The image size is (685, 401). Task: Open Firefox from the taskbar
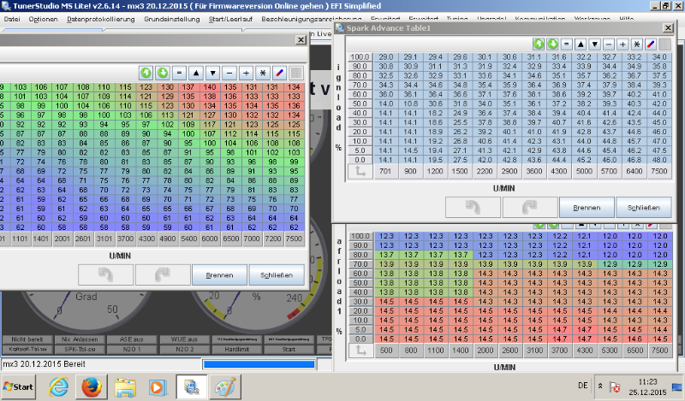[x=90, y=386]
